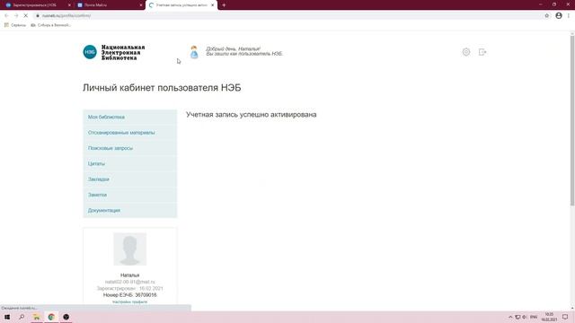
Task: Open network icon in system tray
Action: [x=517, y=317]
